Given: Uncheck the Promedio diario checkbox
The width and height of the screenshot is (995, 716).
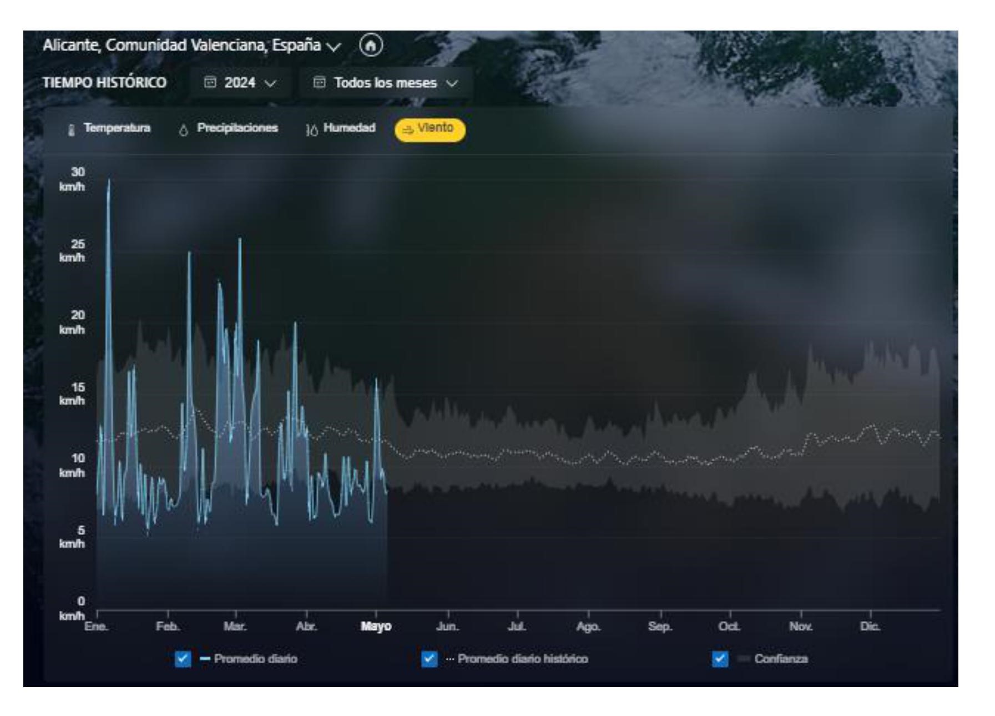Looking at the screenshot, I should [x=183, y=659].
